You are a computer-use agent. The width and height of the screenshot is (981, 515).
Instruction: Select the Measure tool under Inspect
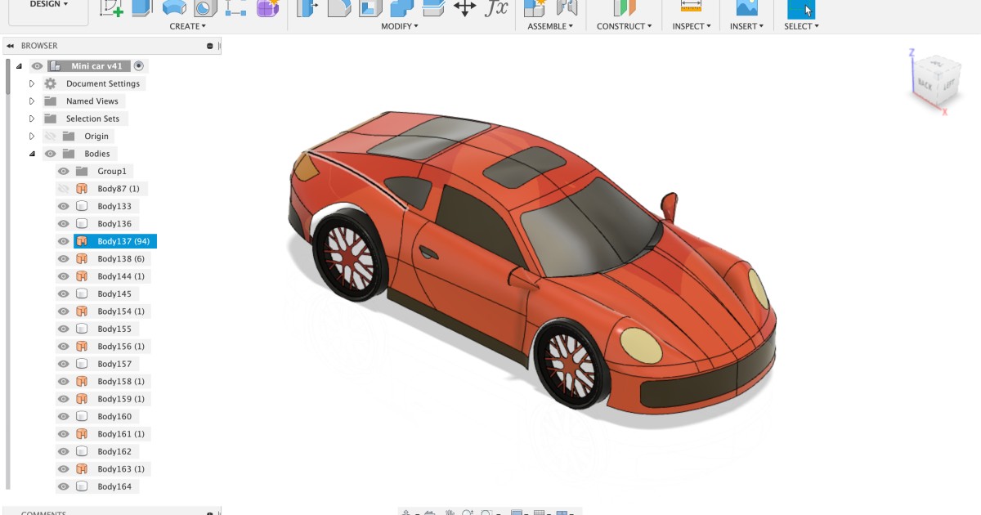click(691, 9)
